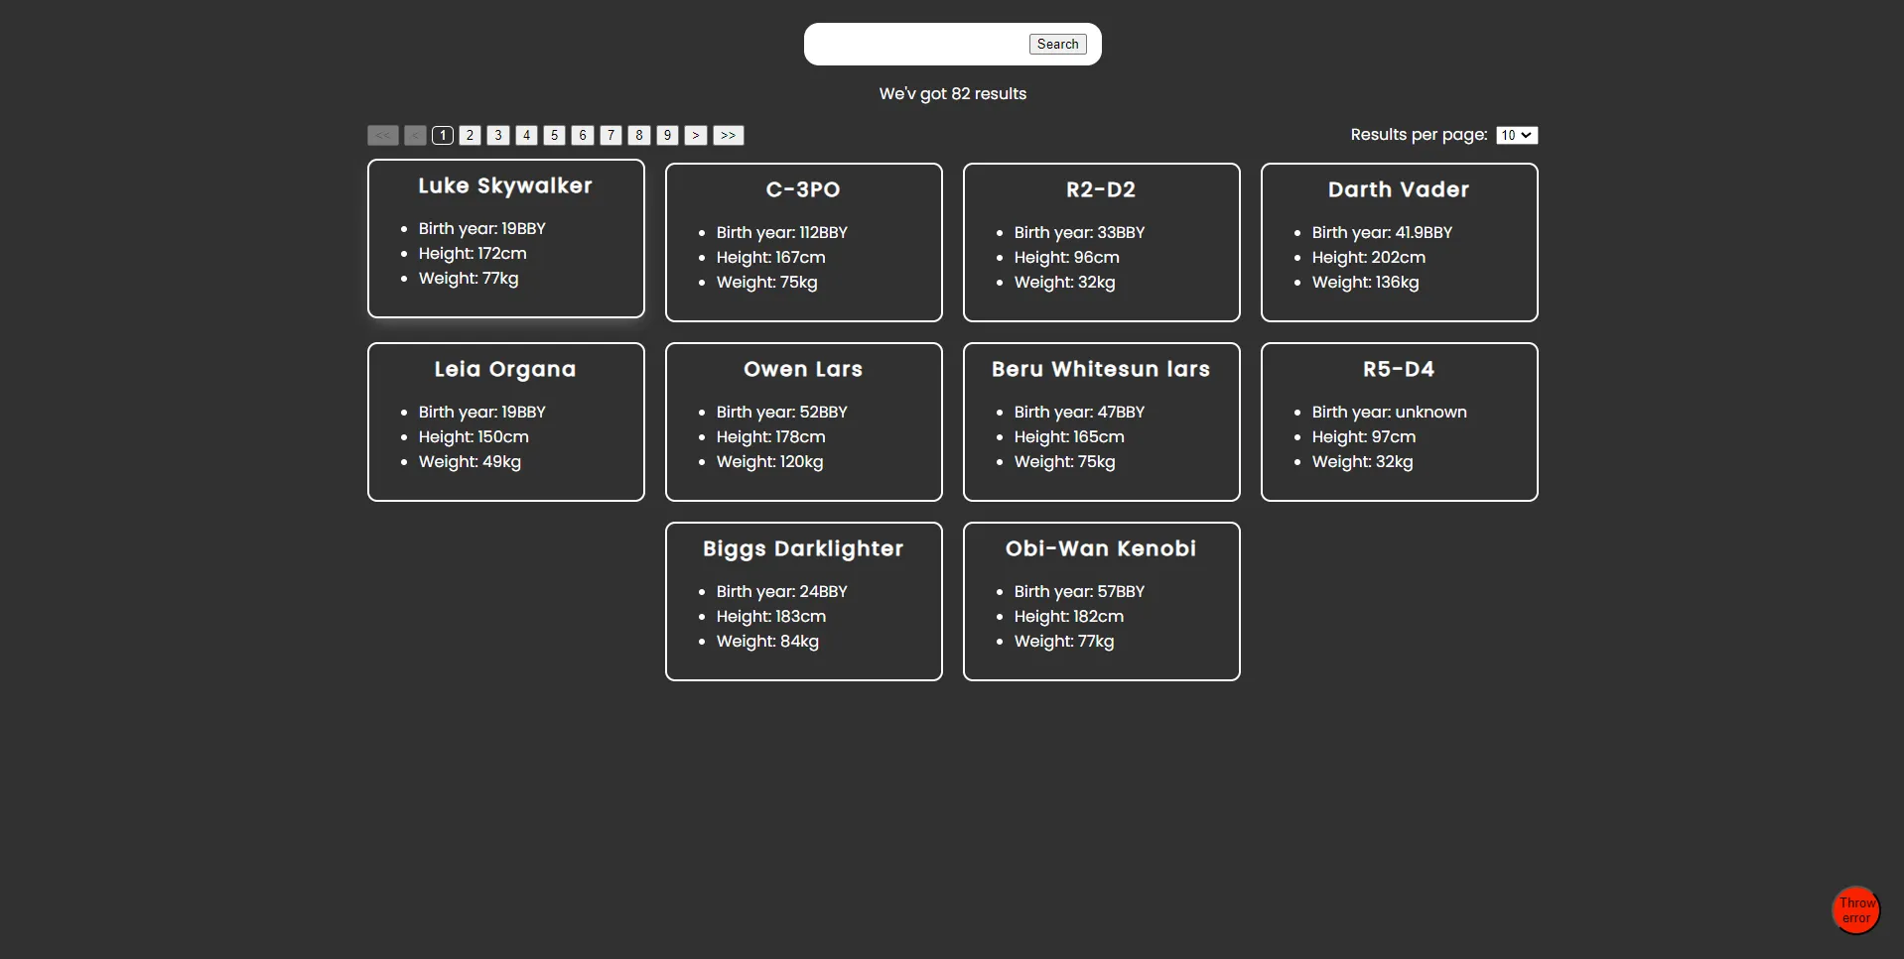Open the R5-D4 character card

1400,421
